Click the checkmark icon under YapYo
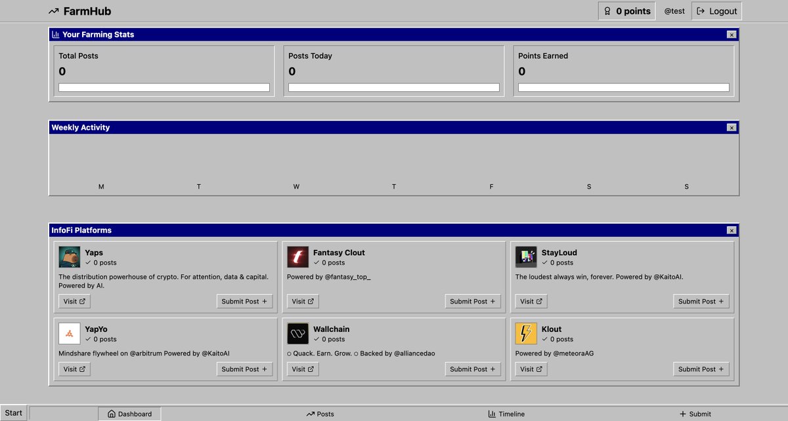The width and height of the screenshot is (788, 421). 88,339
